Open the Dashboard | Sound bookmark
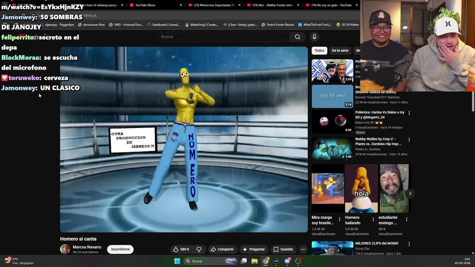This screenshot has height=267, width=475. pyautogui.click(x=163, y=25)
